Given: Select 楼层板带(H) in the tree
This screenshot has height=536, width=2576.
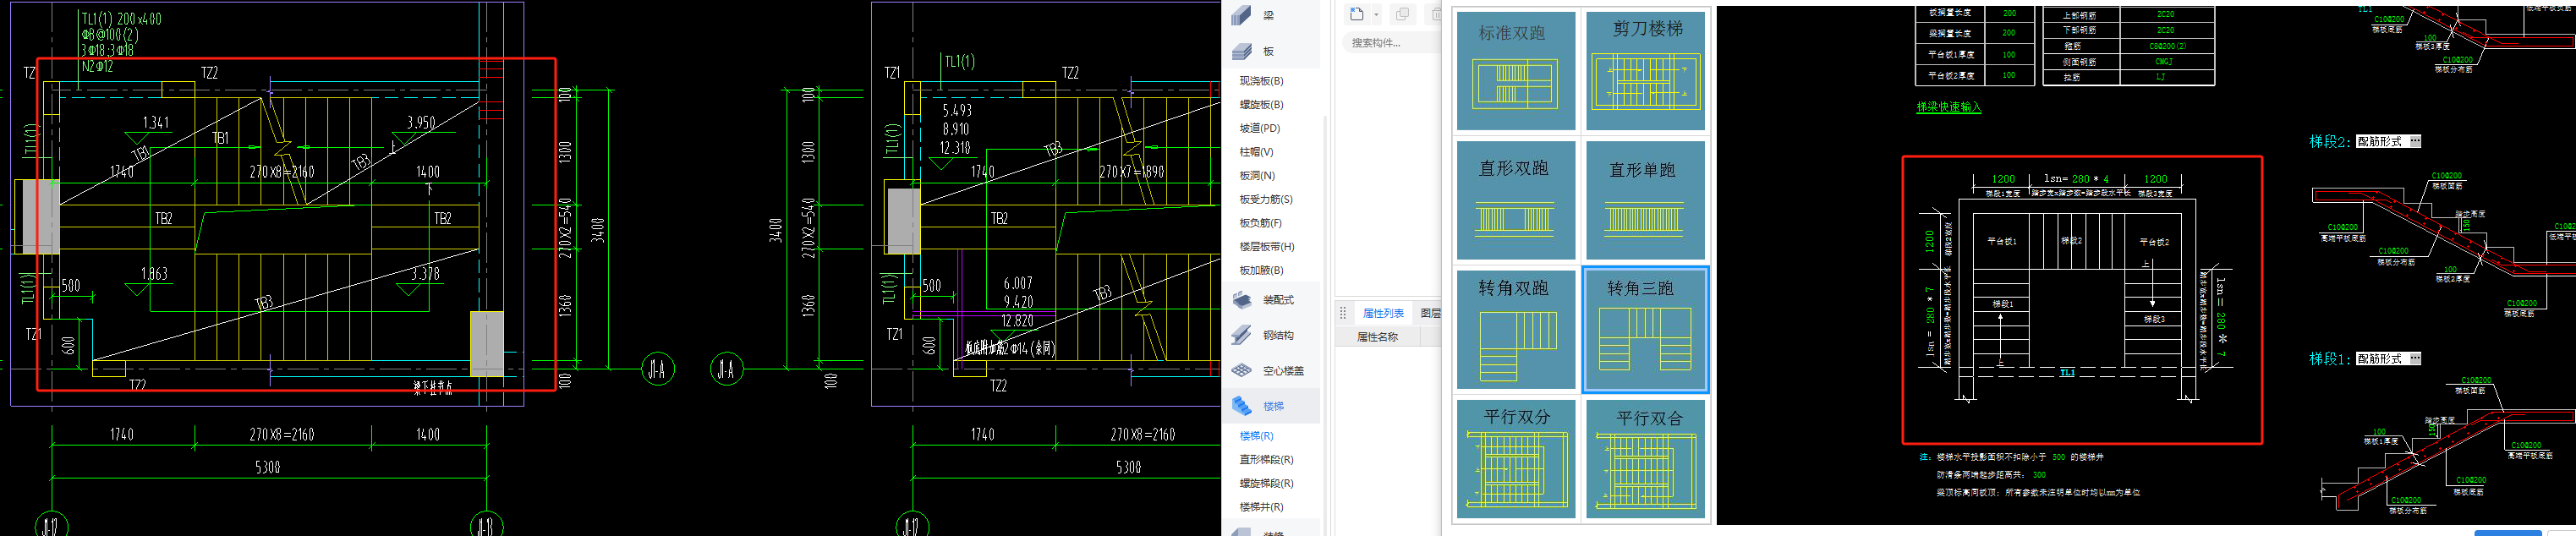Looking at the screenshot, I should click(x=1266, y=247).
